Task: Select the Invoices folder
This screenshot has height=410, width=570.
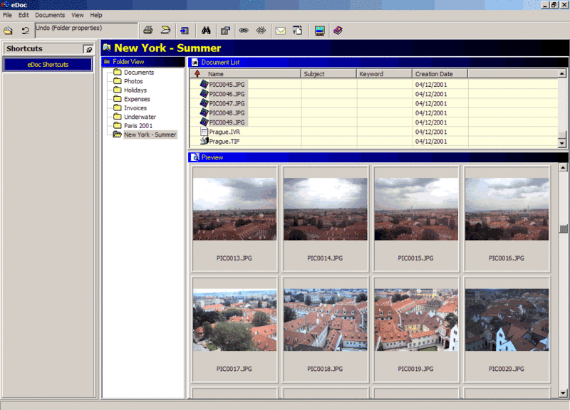Action: 135,108
